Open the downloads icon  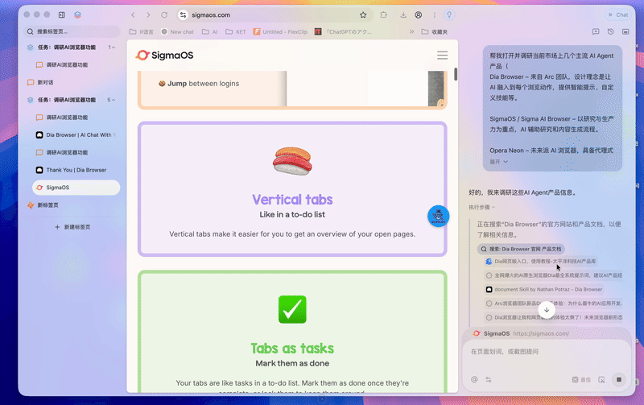point(403,14)
